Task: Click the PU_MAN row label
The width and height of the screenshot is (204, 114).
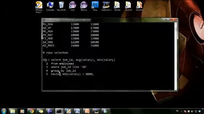Action: point(48,24)
